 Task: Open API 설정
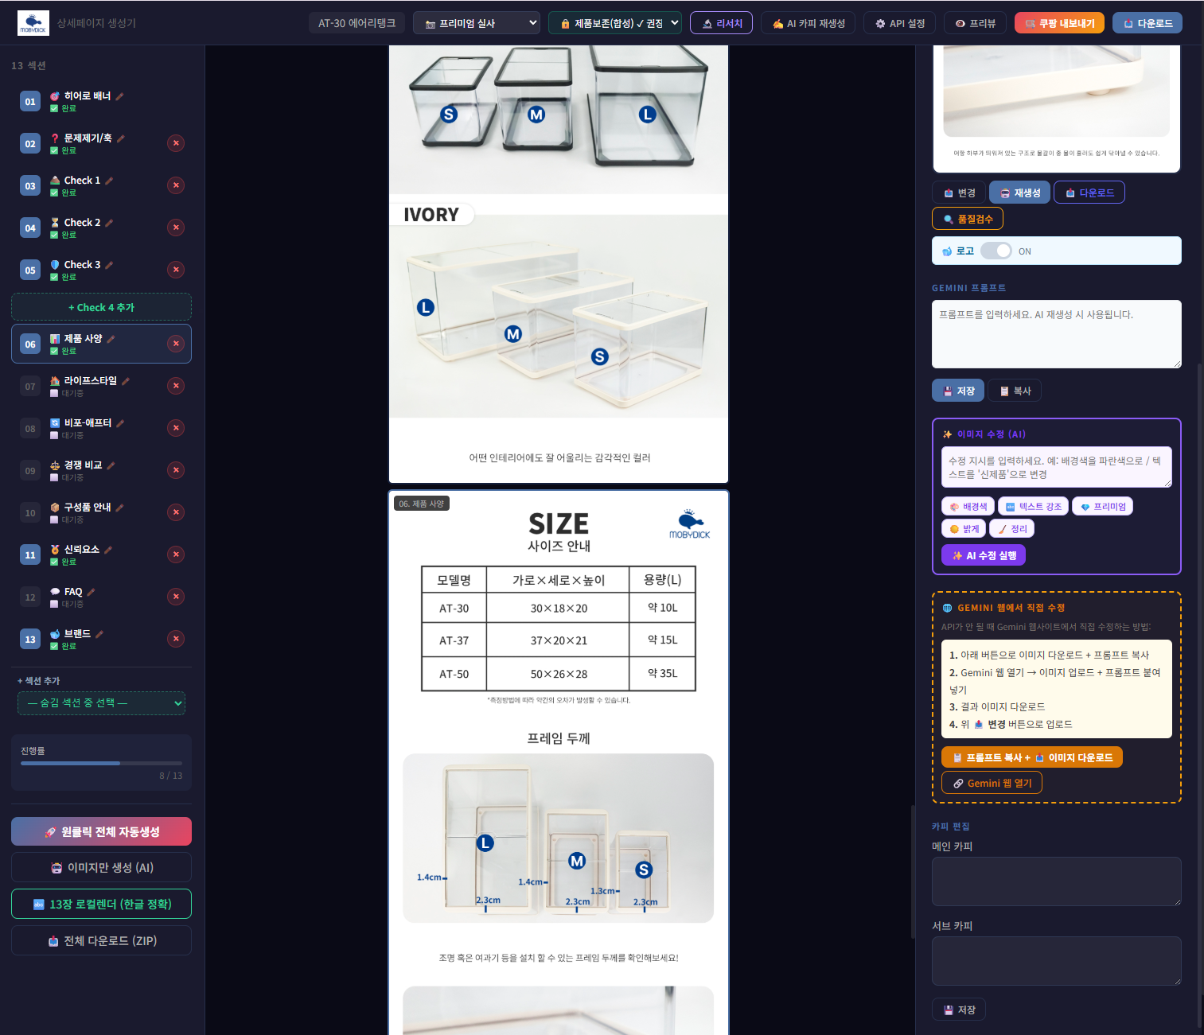click(900, 23)
